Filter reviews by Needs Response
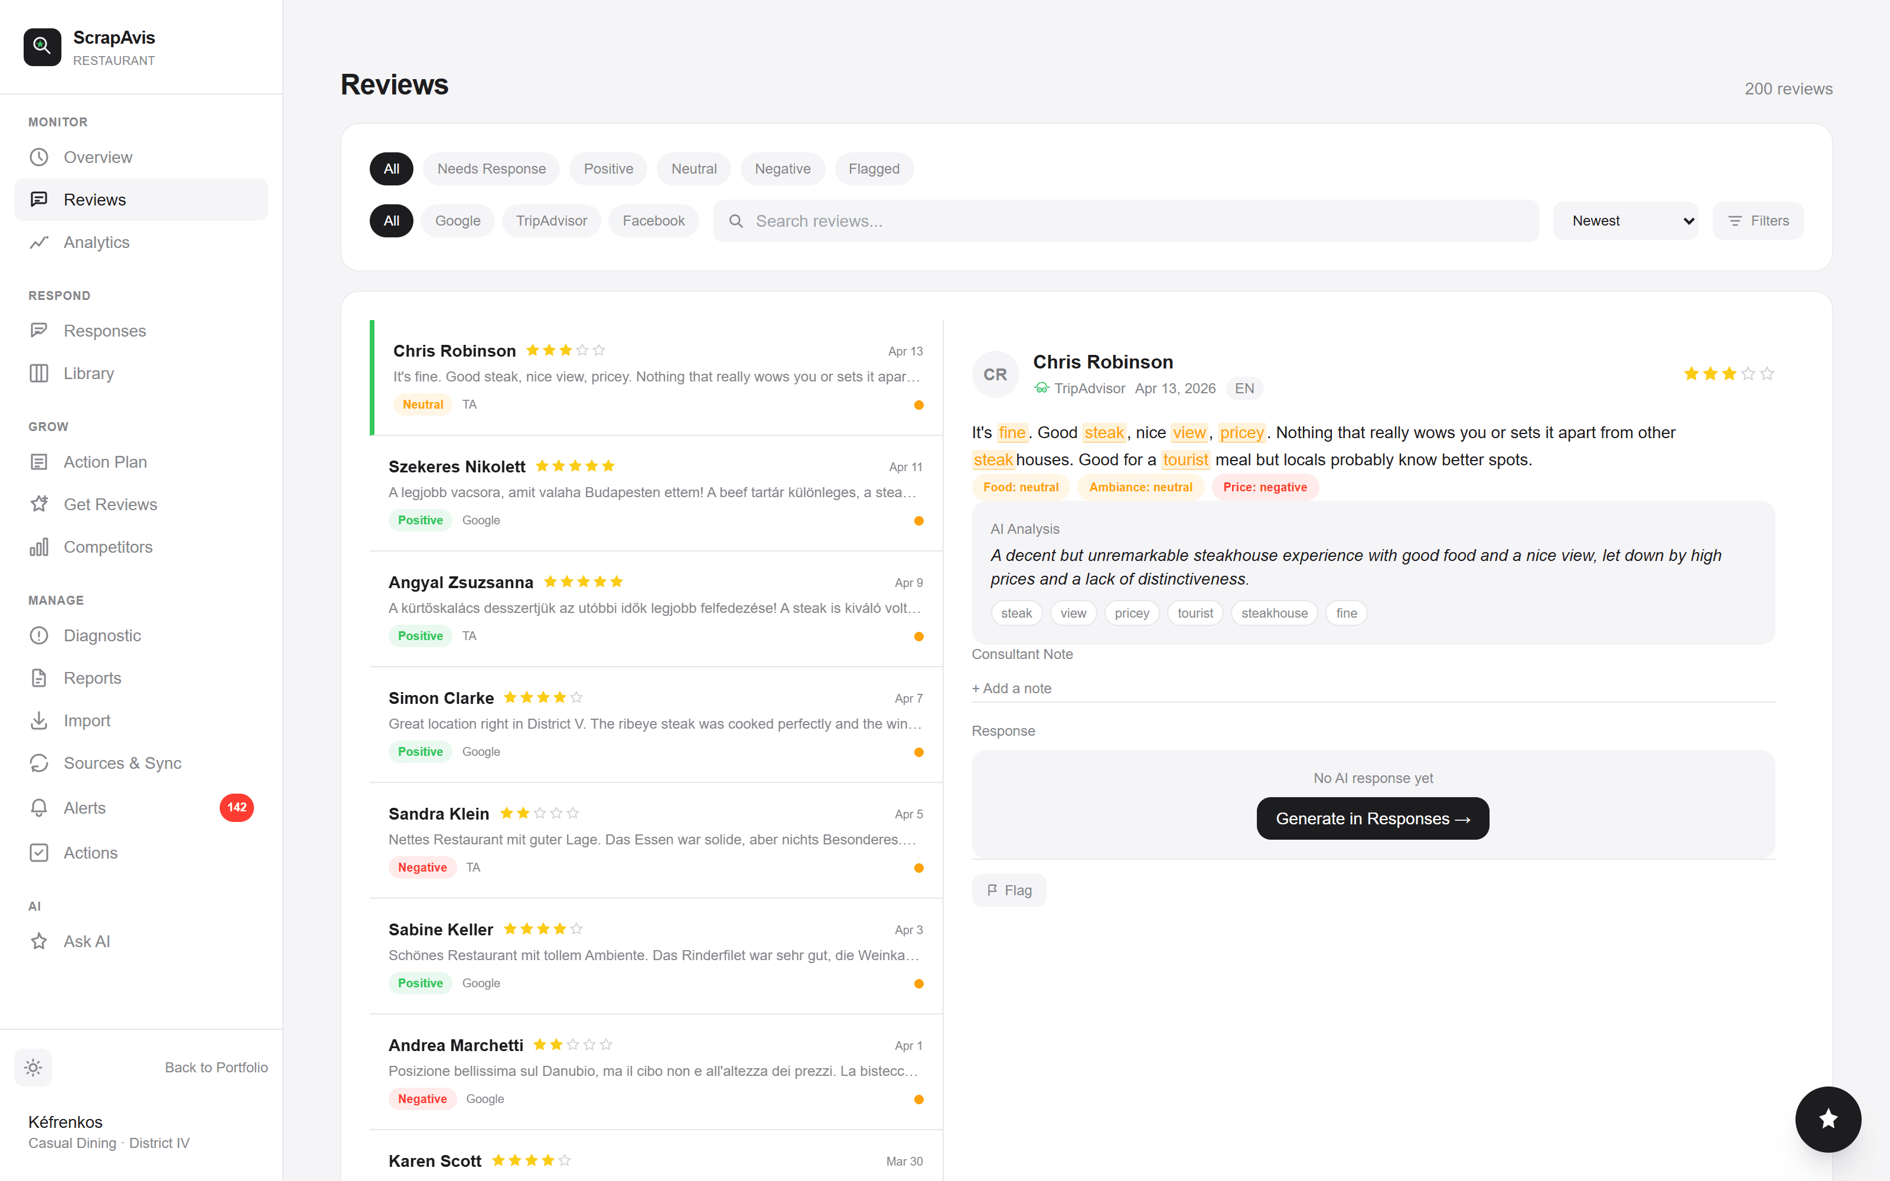Screen dimensions: 1890x1181 [x=491, y=169]
